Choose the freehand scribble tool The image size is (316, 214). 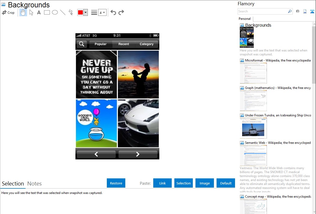(x=71, y=12)
